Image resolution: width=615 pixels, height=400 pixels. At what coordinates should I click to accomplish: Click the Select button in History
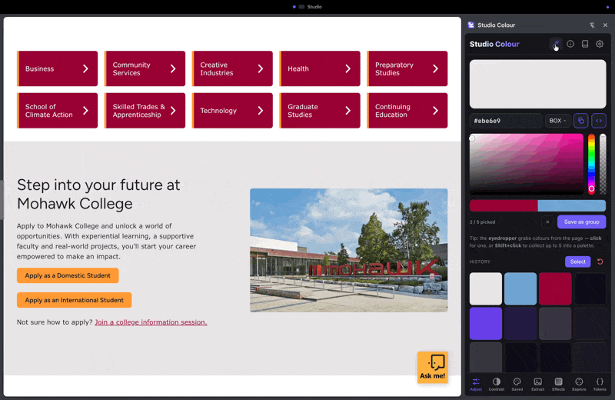click(x=577, y=262)
